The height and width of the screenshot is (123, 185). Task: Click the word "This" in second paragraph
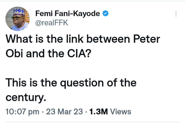click(x=16, y=83)
